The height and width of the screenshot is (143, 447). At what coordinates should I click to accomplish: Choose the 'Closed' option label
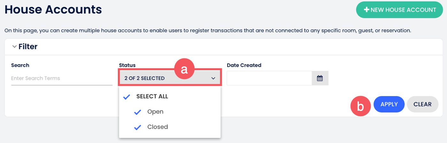pyautogui.click(x=157, y=127)
